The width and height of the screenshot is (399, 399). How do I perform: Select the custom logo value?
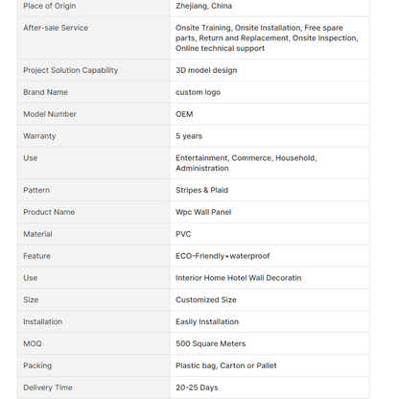(198, 92)
